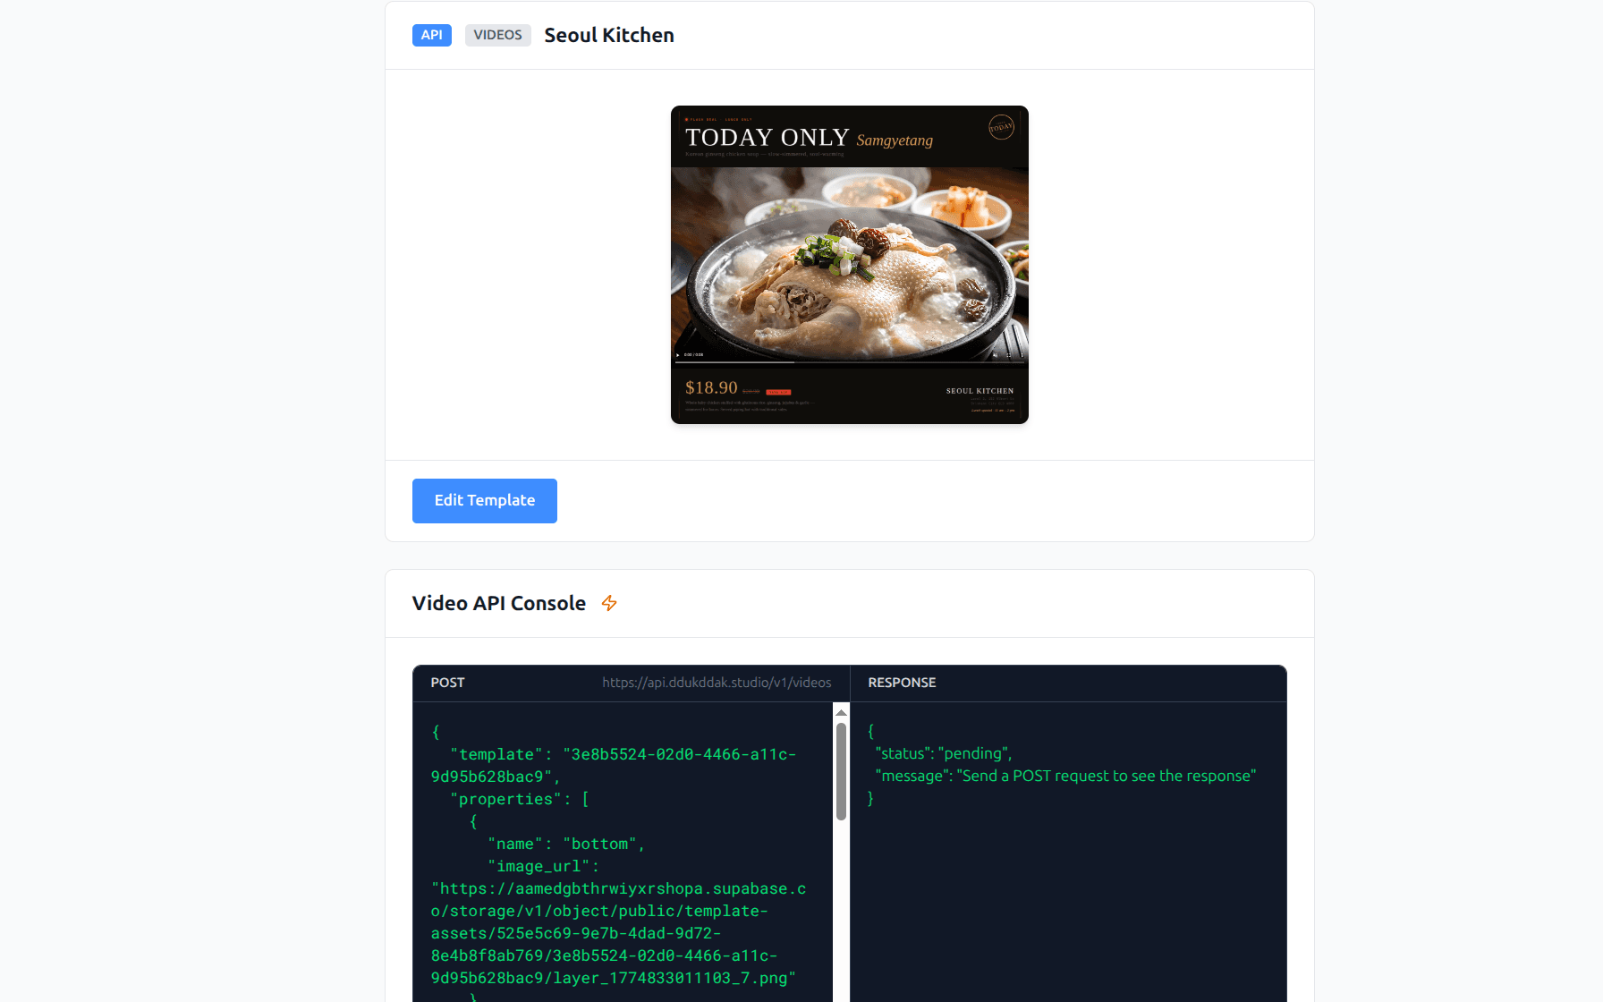
Task: Open the video player's three-dot options menu
Action: [x=1022, y=355]
